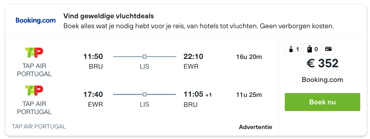The image size is (370, 139).
Task: Select the 22:10 arrival time at EWR
Action: [x=193, y=57]
